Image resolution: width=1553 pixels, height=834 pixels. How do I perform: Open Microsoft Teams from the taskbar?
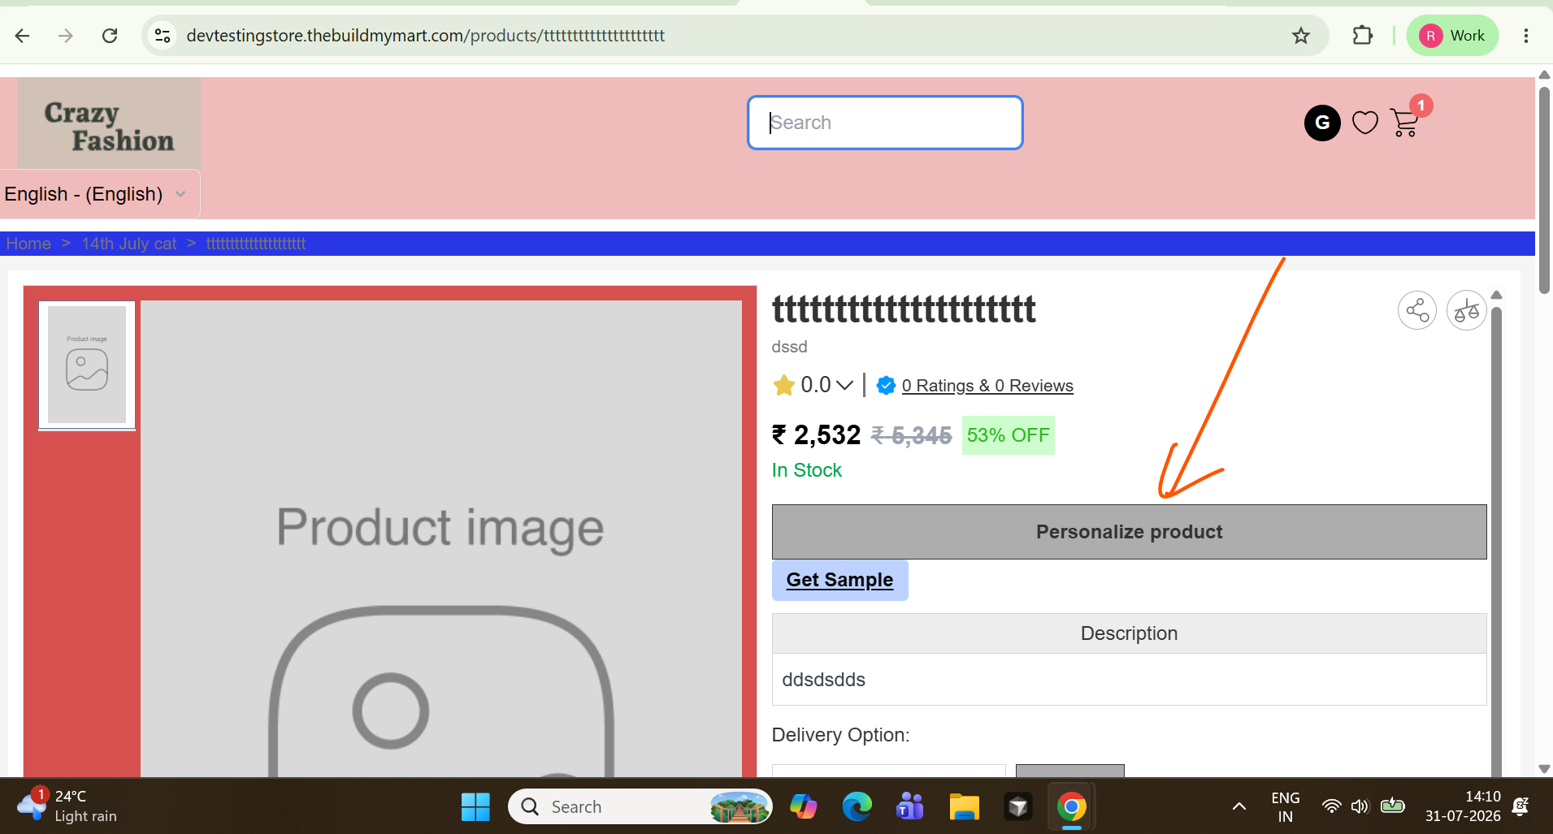pos(910,806)
